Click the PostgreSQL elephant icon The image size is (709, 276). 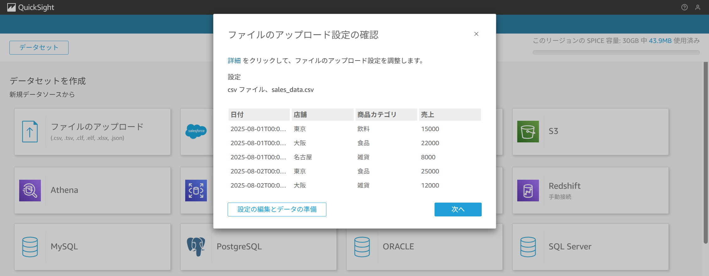(x=196, y=247)
